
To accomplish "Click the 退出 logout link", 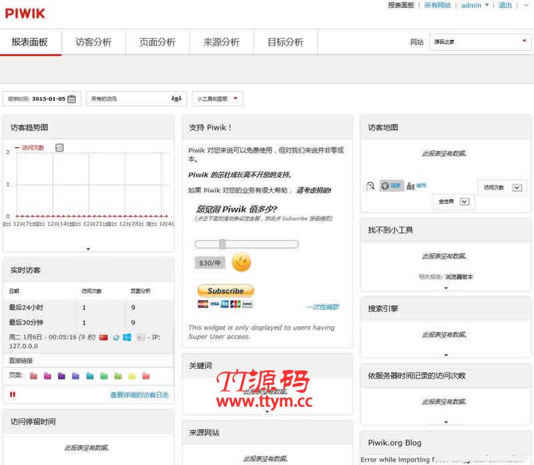I will [505, 5].
